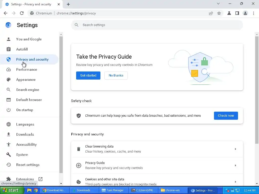
Task: Open a new tab with plus button
Action: click(68, 4)
